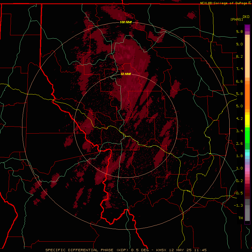The image size is (252, 252).
Task: Click the Specific Differential Phase caption at bottom
Action: [x=126, y=250]
